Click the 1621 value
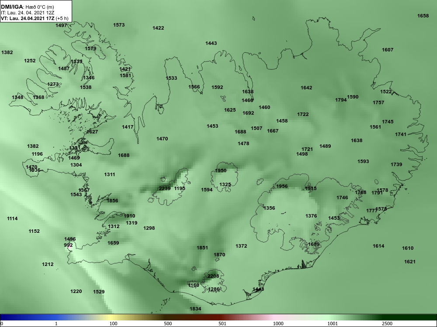This screenshot has height=327, width=437. (410, 262)
